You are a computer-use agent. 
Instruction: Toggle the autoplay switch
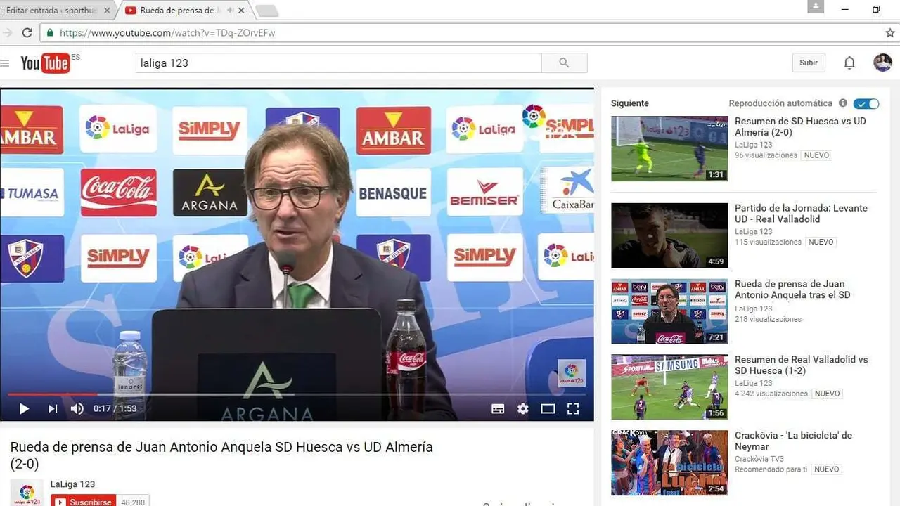click(866, 103)
